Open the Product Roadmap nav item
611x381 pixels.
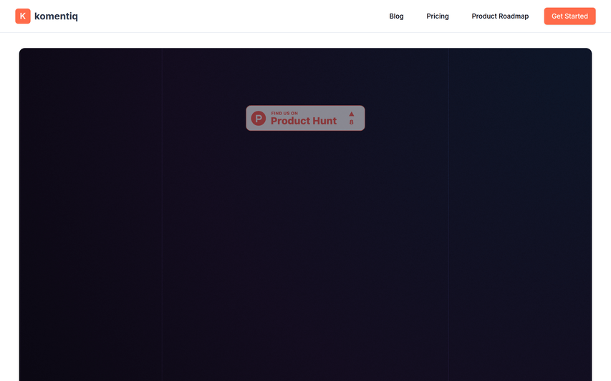[x=500, y=16]
